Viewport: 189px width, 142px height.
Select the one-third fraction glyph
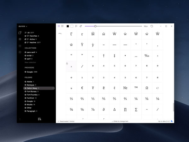pos(72,99)
